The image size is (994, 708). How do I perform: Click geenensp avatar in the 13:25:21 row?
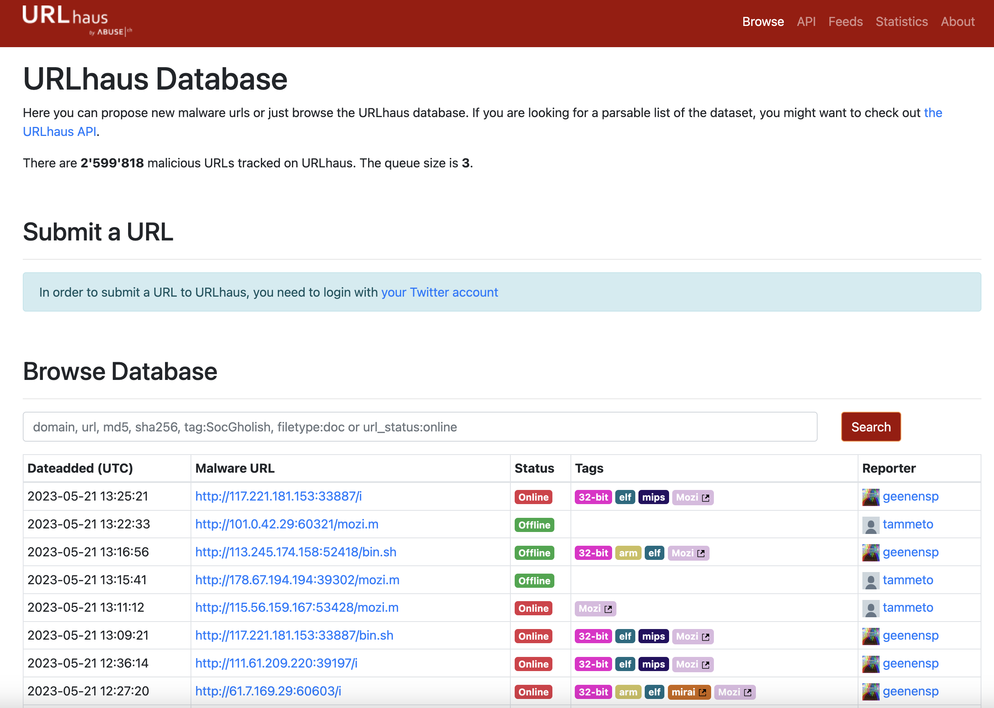871,497
